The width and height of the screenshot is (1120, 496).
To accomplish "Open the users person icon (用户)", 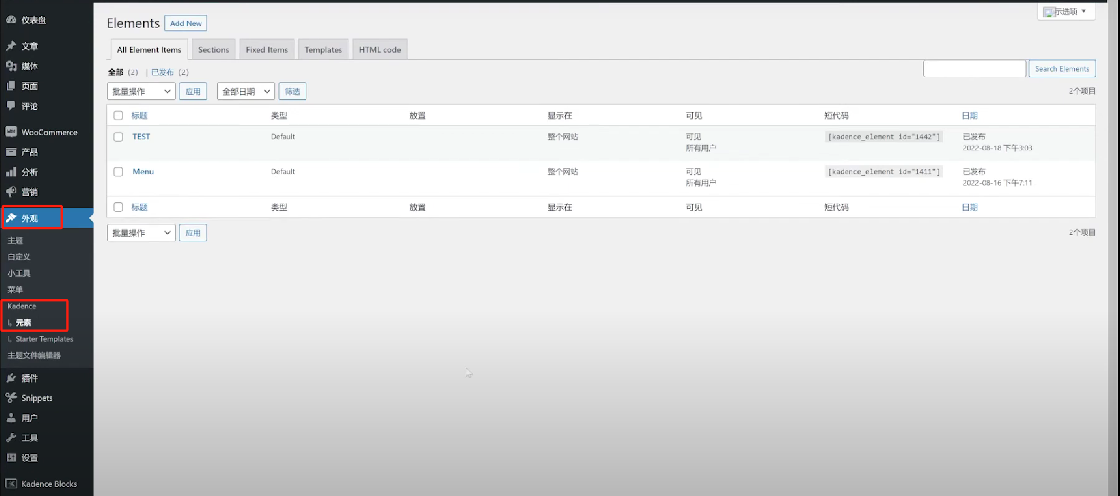I will (x=11, y=418).
